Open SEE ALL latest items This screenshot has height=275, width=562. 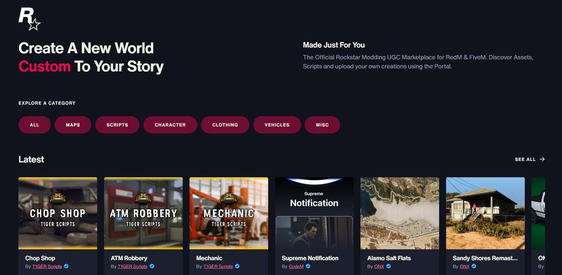tap(525, 159)
